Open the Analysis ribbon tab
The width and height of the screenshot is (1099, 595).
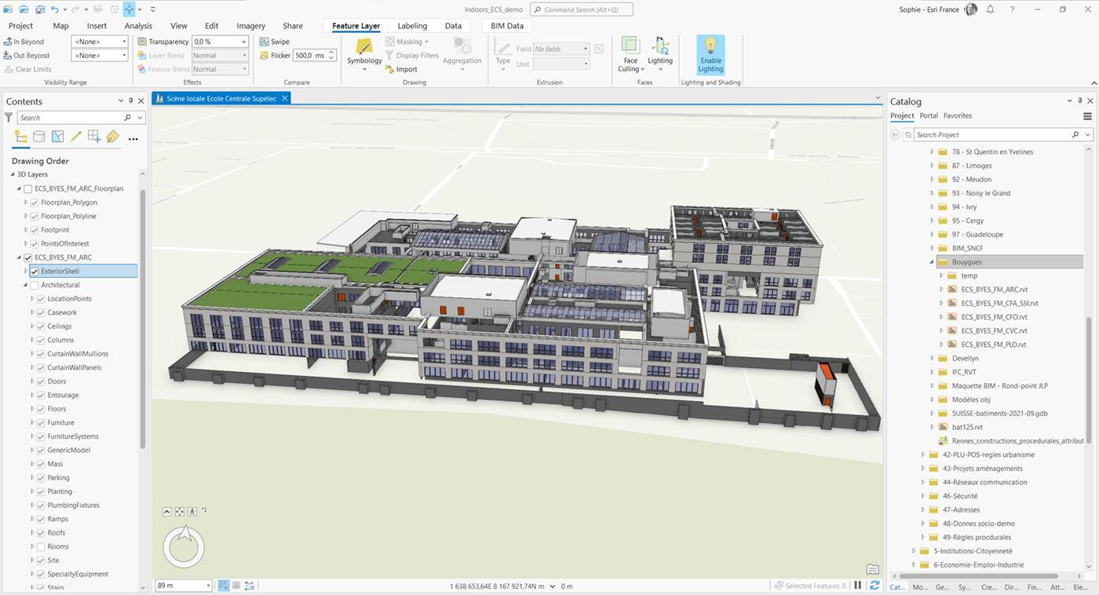[138, 26]
